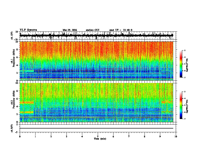Viewport: 198px width, 153px height.
Task: Click the ch.2 color scale bar
Action: tap(181, 105)
